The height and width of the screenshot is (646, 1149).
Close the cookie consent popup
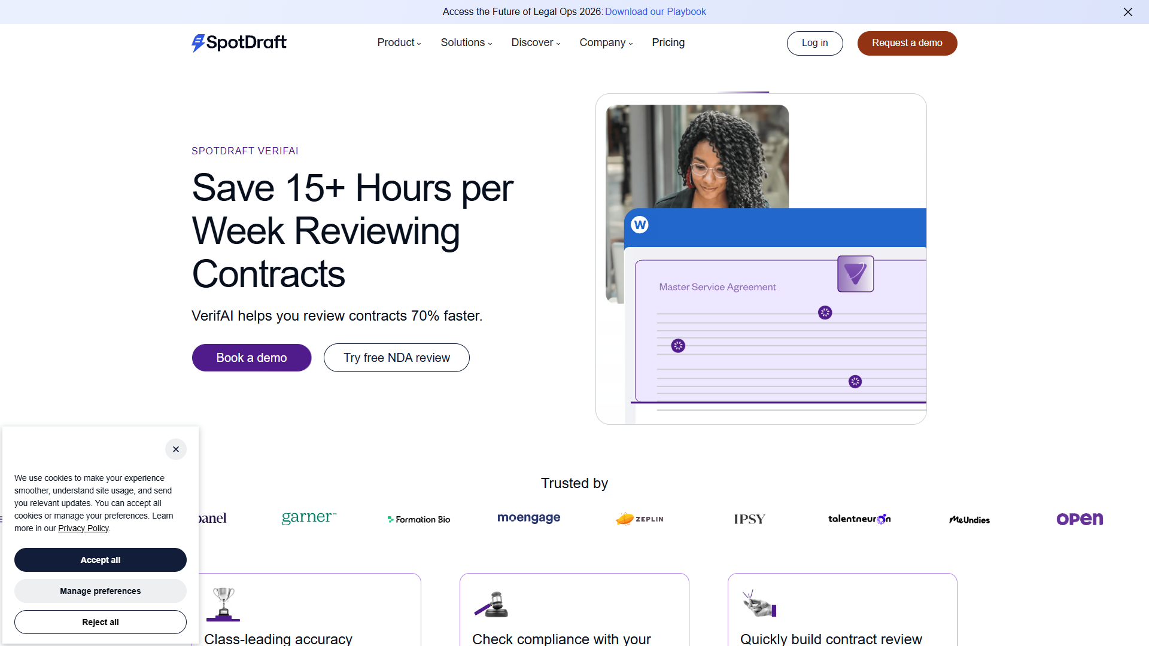[x=176, y=449]
